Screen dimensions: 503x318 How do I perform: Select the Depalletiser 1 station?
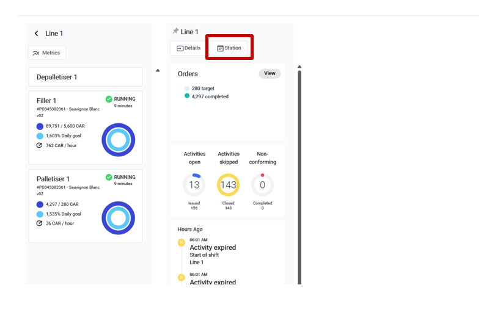[x=86, y=77]
